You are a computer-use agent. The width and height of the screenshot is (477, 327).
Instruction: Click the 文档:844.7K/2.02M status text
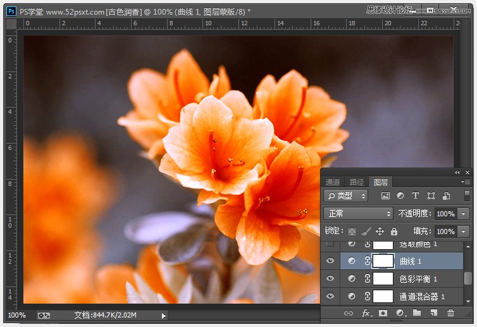(105, 315)
